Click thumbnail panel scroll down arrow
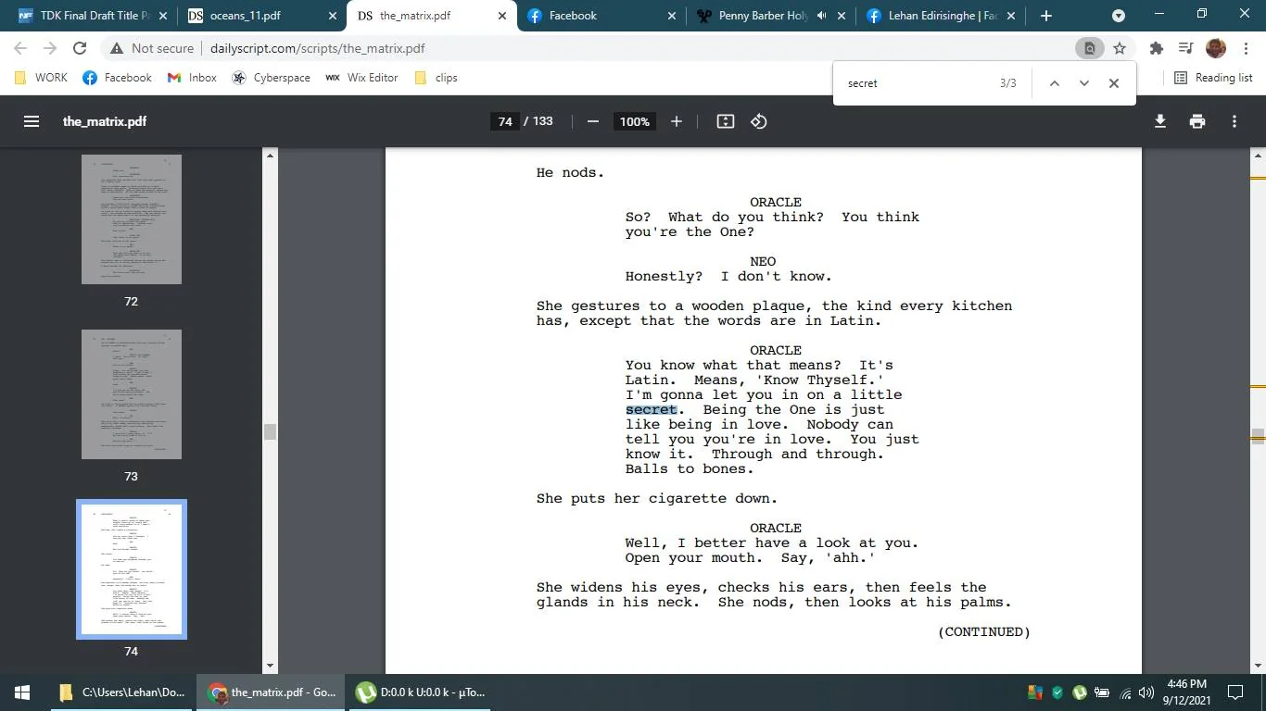This screenshot has width=1266, height=711. pos(271,666)
